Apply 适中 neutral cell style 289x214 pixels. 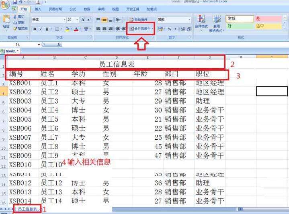click(x=269, y=26)
